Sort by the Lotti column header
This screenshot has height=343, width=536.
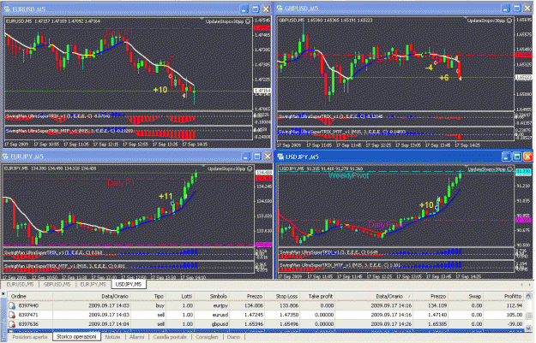(x=187, y=297)
